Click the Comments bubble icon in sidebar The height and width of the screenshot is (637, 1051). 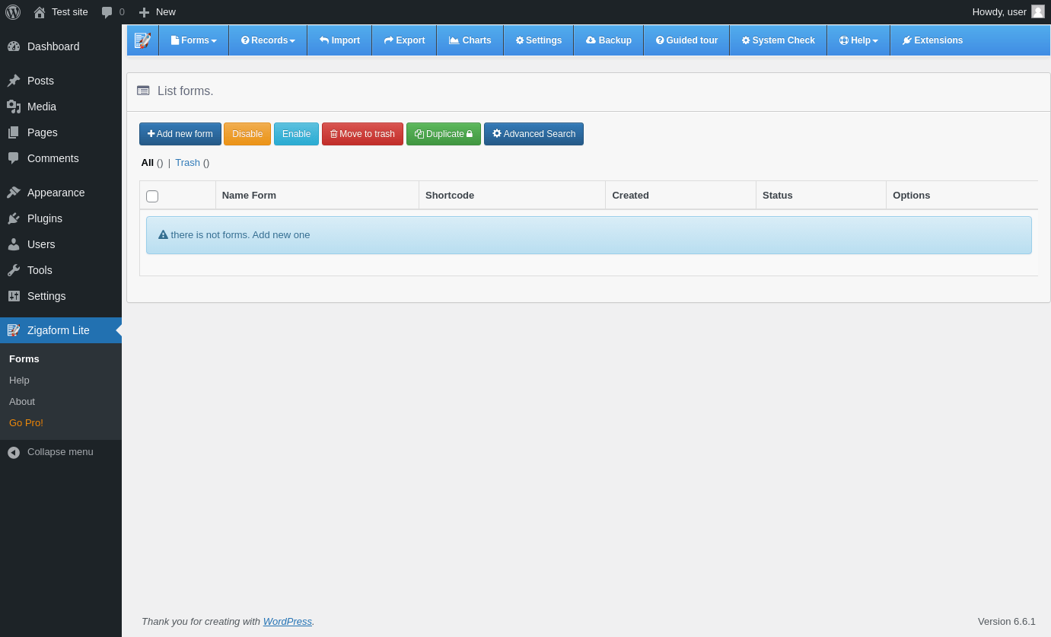click(x=14, y=158)
